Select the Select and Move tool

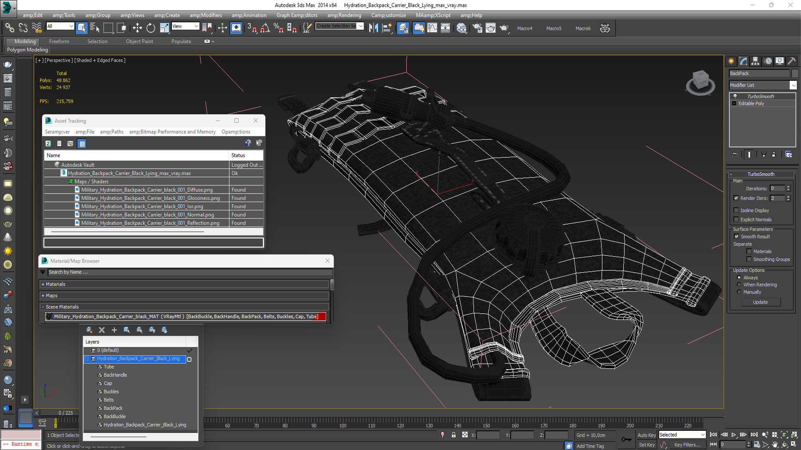(137, 28)
